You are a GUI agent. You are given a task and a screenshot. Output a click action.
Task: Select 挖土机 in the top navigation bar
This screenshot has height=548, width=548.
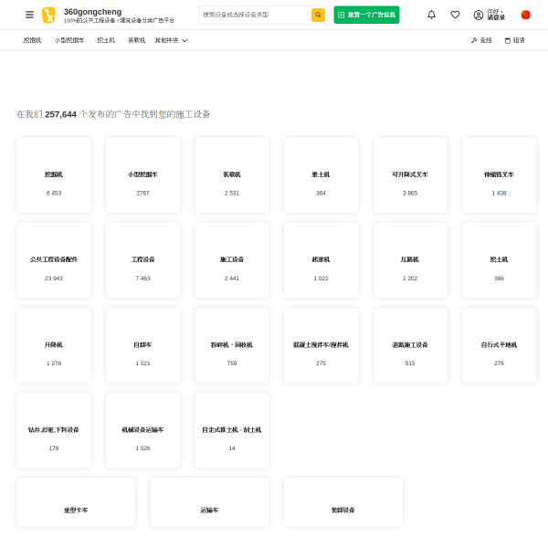click(x=106, y=40)
